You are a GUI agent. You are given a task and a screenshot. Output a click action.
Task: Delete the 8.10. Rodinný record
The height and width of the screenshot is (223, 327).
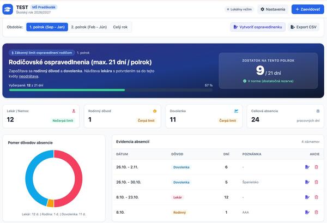(316, 212)
